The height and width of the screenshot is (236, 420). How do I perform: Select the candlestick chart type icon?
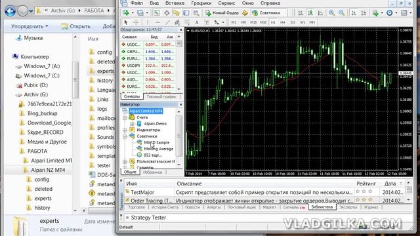(310, 12)
